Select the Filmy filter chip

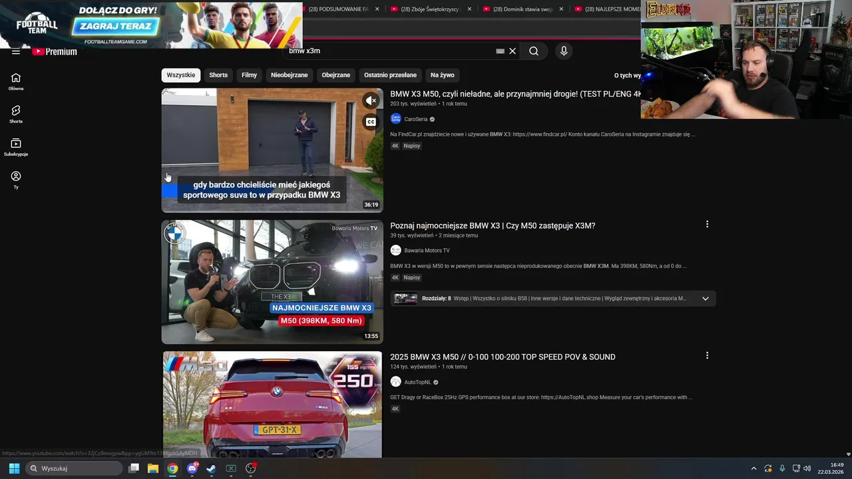pyautogui.click(x=249, y=75)
